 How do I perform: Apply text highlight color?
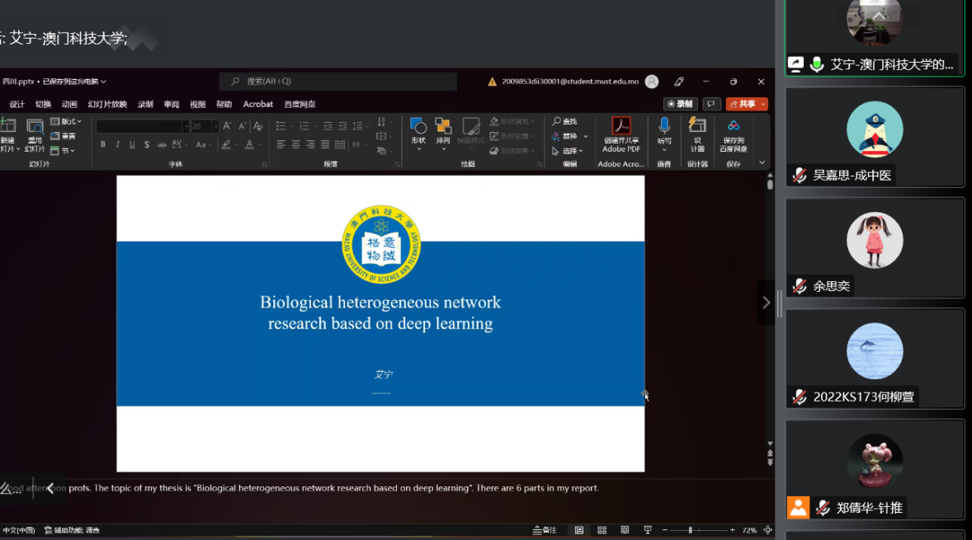(226, 144)
